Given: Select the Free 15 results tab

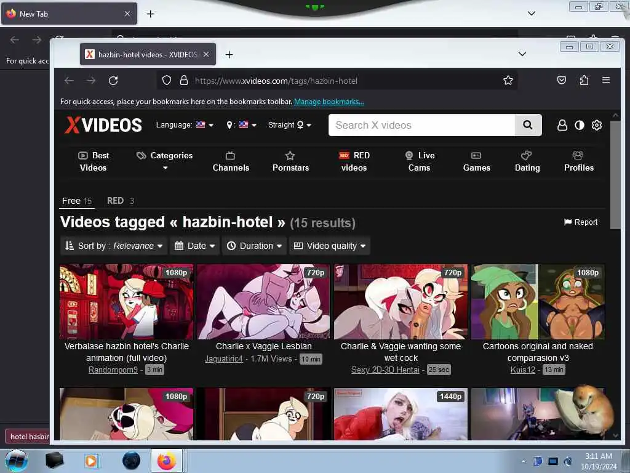Looking at the screenshot, I should click(x=77, y=201).
